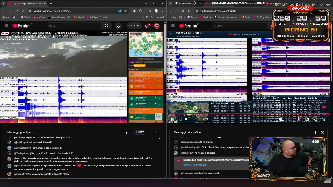Go to home page in right browser
This screenshot has width=333, height=187.
point(189,11)
